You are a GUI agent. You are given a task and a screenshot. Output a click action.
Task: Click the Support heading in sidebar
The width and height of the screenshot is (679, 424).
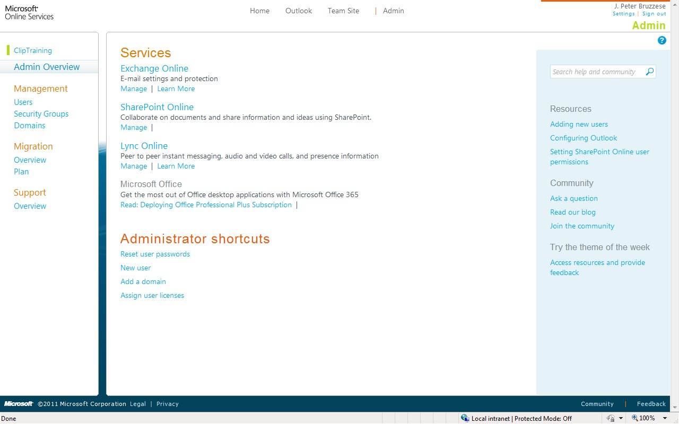(30, 192)
